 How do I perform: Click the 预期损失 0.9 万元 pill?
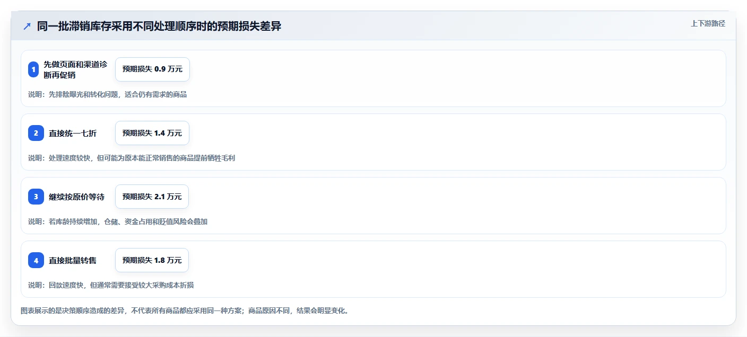152,69
